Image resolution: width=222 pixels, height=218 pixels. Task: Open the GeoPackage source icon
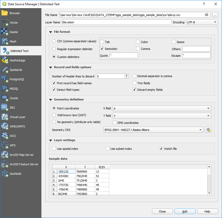pyautogui.click(x=5, y=60)
